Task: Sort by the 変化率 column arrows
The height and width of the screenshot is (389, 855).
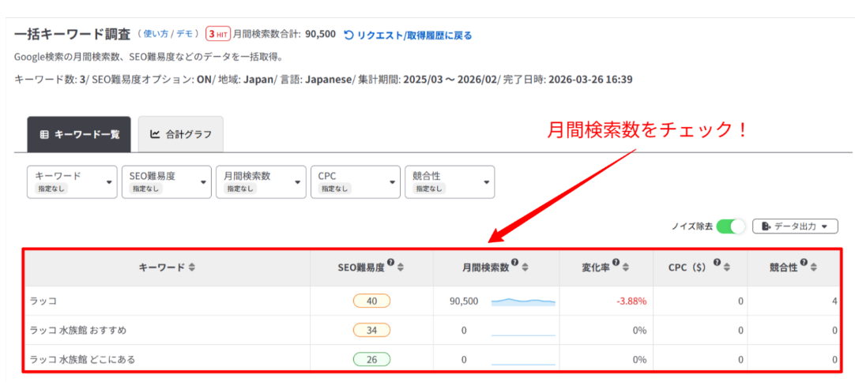Action: point(626,267)
